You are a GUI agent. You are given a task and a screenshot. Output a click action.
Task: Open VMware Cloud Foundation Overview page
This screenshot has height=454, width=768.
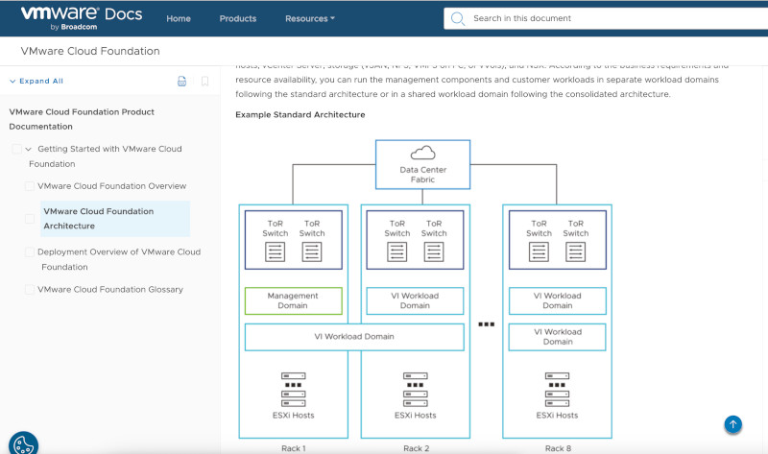tap(111, 186)
